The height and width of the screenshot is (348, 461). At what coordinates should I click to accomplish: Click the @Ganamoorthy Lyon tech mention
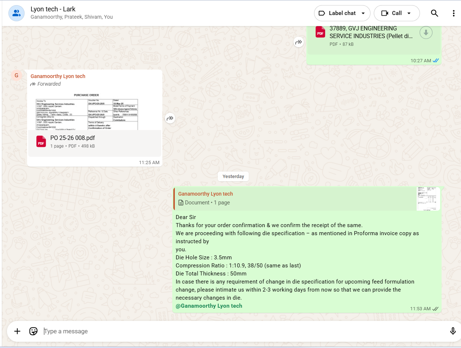click(x=209, y=306)
